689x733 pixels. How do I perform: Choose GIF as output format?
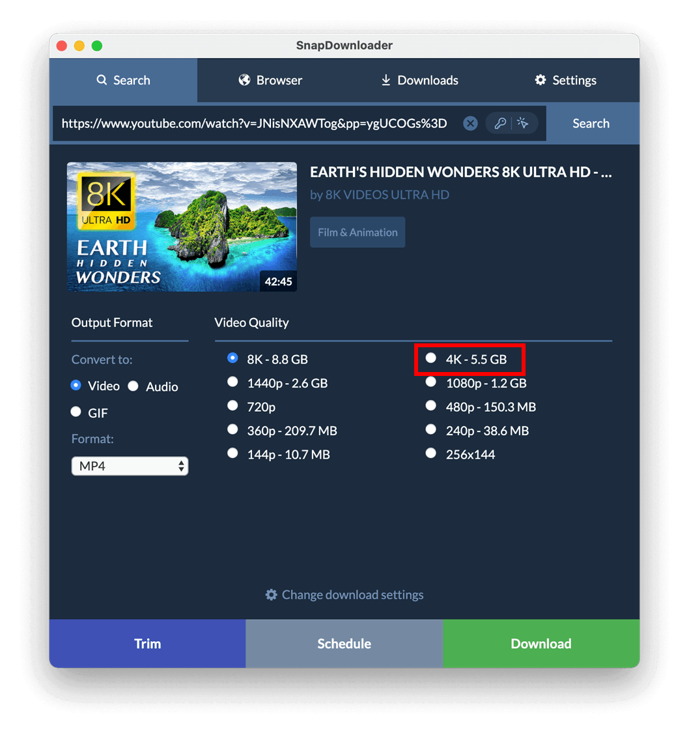[x=89, y=412]
